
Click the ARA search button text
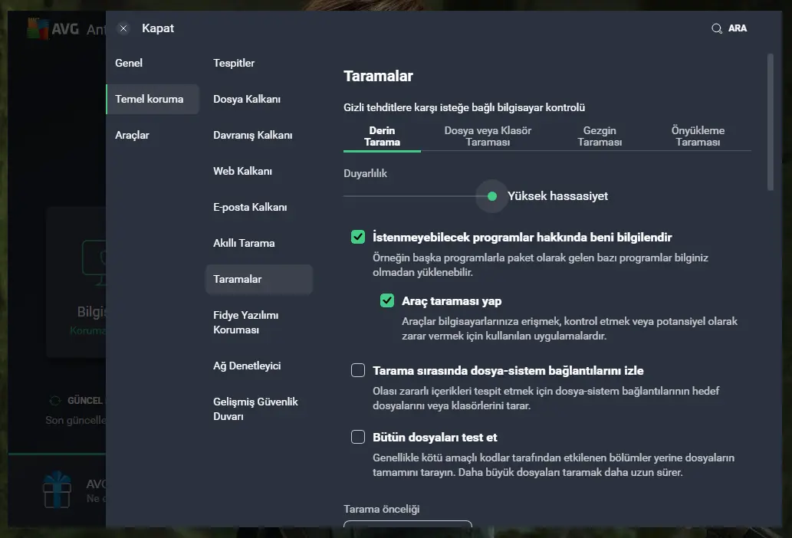coord(738,28)
